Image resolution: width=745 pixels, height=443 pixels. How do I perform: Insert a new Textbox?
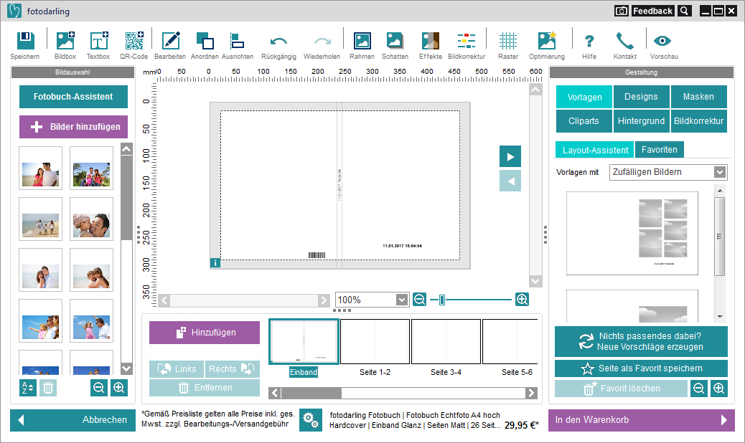98,42
